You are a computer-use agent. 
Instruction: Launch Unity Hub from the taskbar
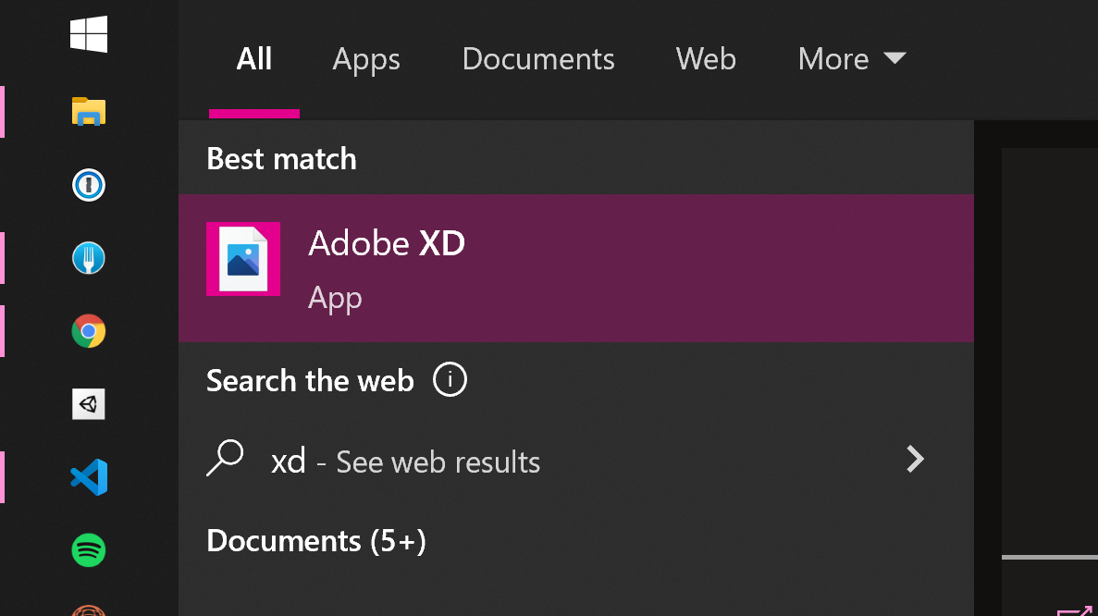[x=88, y=403]
